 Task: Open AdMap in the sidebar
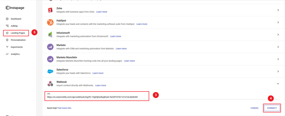[14, 26]
